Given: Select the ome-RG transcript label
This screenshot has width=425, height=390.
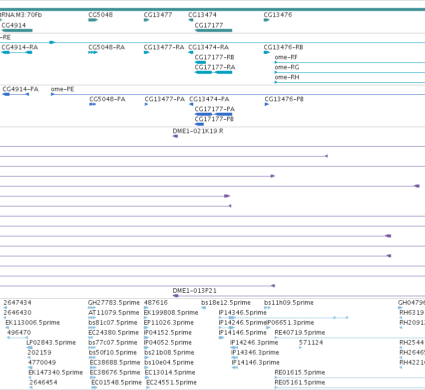Looking at the screenshot, I should tap(287, 67).
